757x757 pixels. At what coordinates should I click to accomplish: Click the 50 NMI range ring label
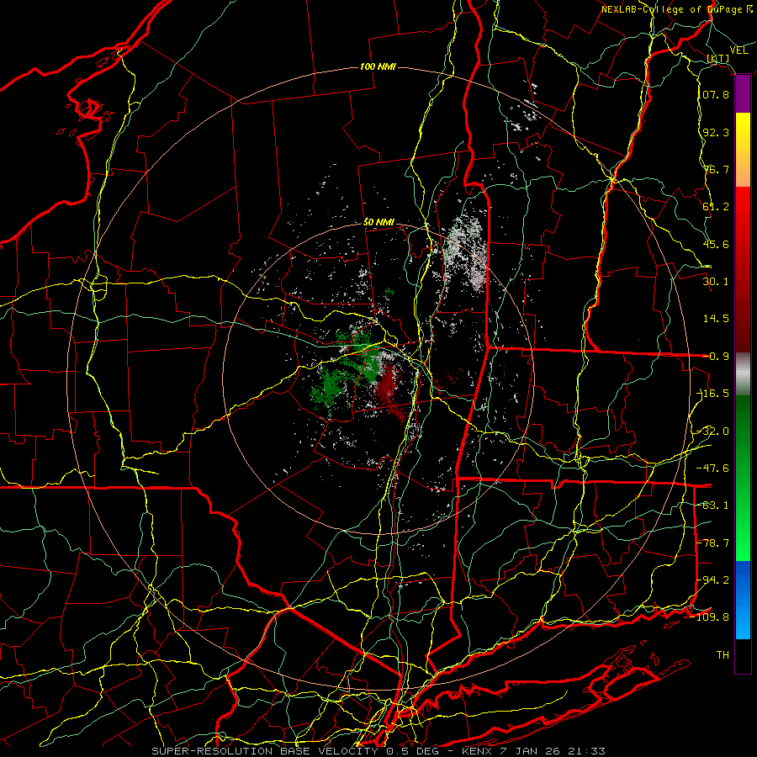(378, 223)
